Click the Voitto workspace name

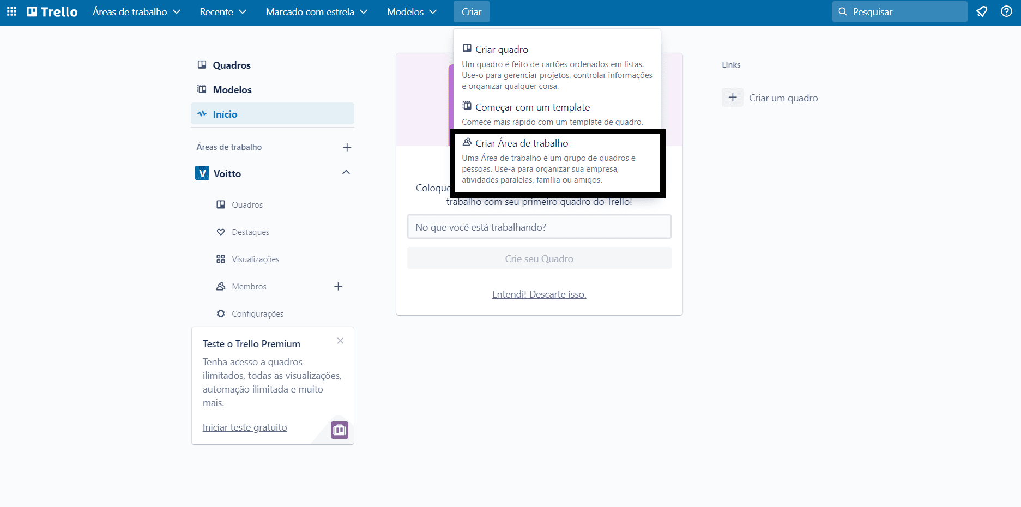(x=227, y=173)
